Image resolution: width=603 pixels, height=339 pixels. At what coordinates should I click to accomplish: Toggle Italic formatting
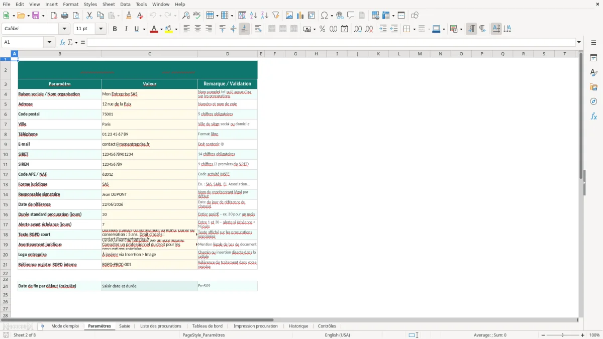point(126,29)
